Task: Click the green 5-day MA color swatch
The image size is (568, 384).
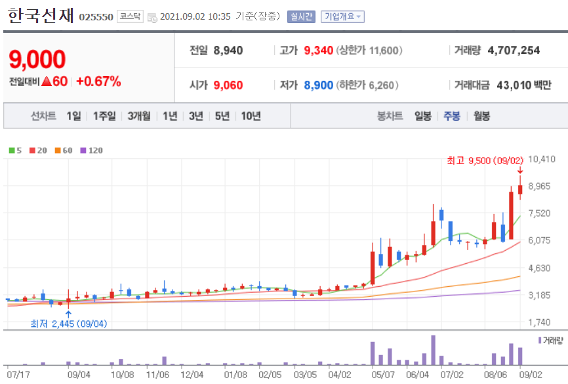Action: [x=11, y=150]
